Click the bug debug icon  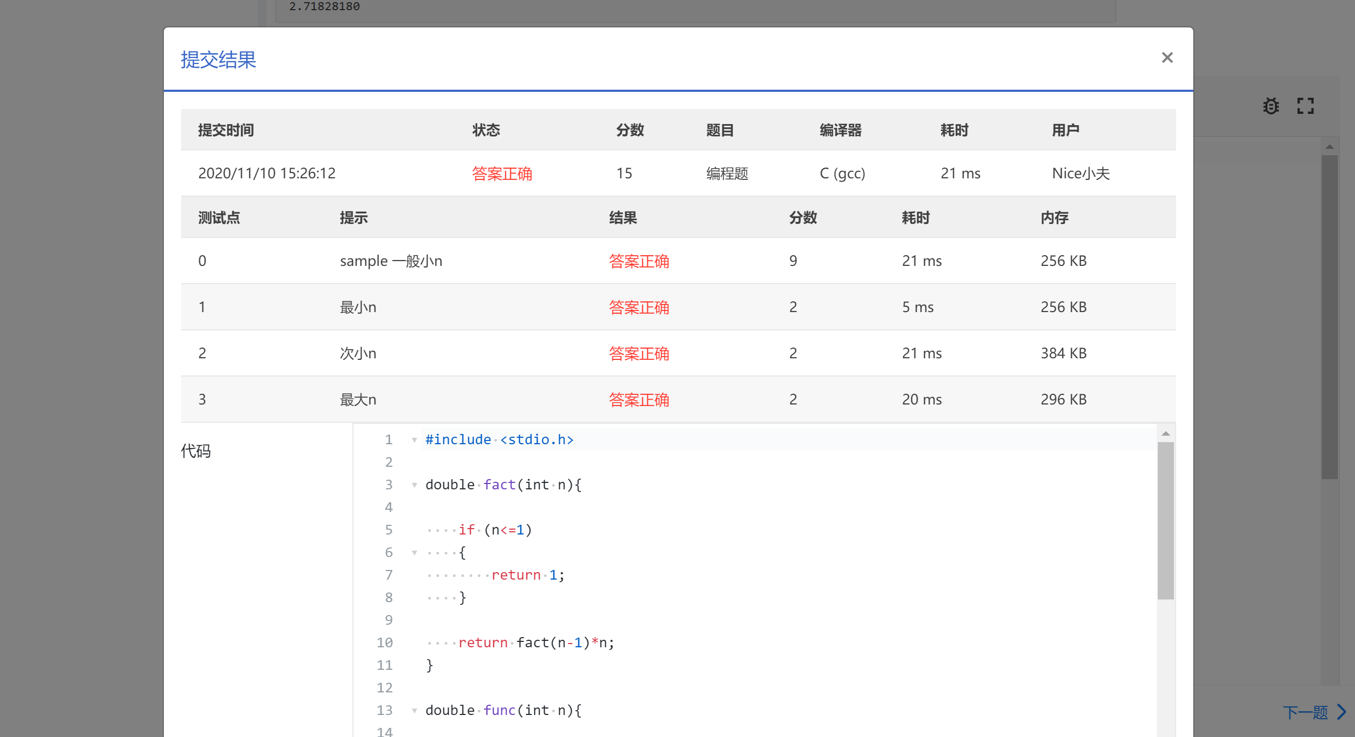point(1271,106)
